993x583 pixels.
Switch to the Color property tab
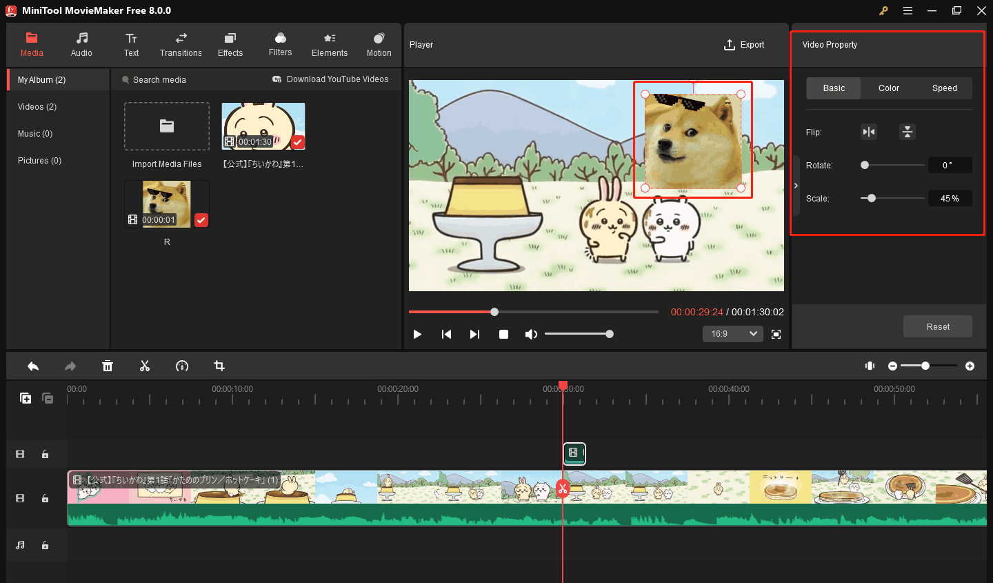(x=889, y=88)
